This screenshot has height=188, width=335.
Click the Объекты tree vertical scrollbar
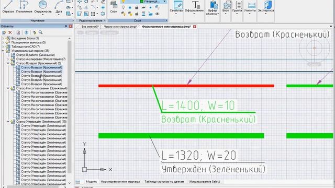(x=70, y=107)
